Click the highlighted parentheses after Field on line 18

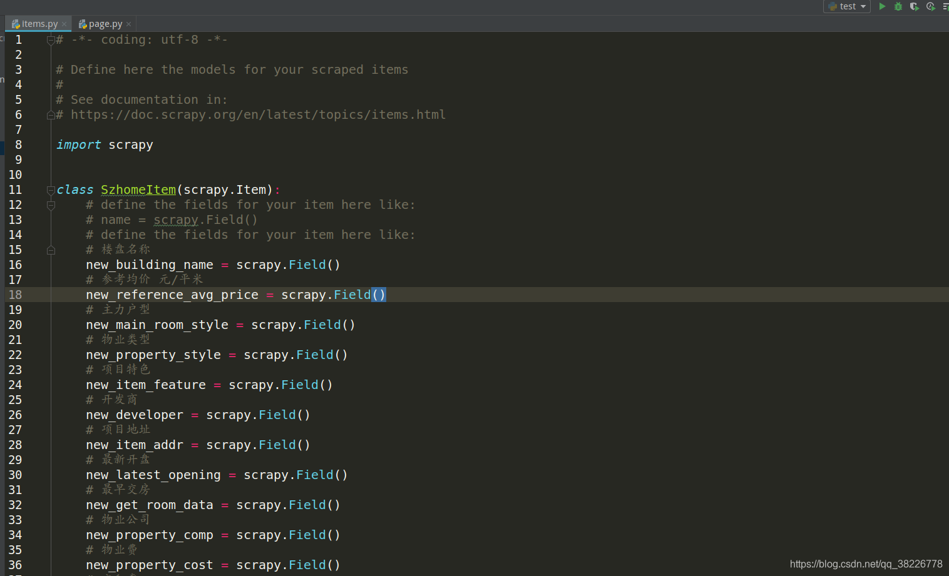(379, 295)
